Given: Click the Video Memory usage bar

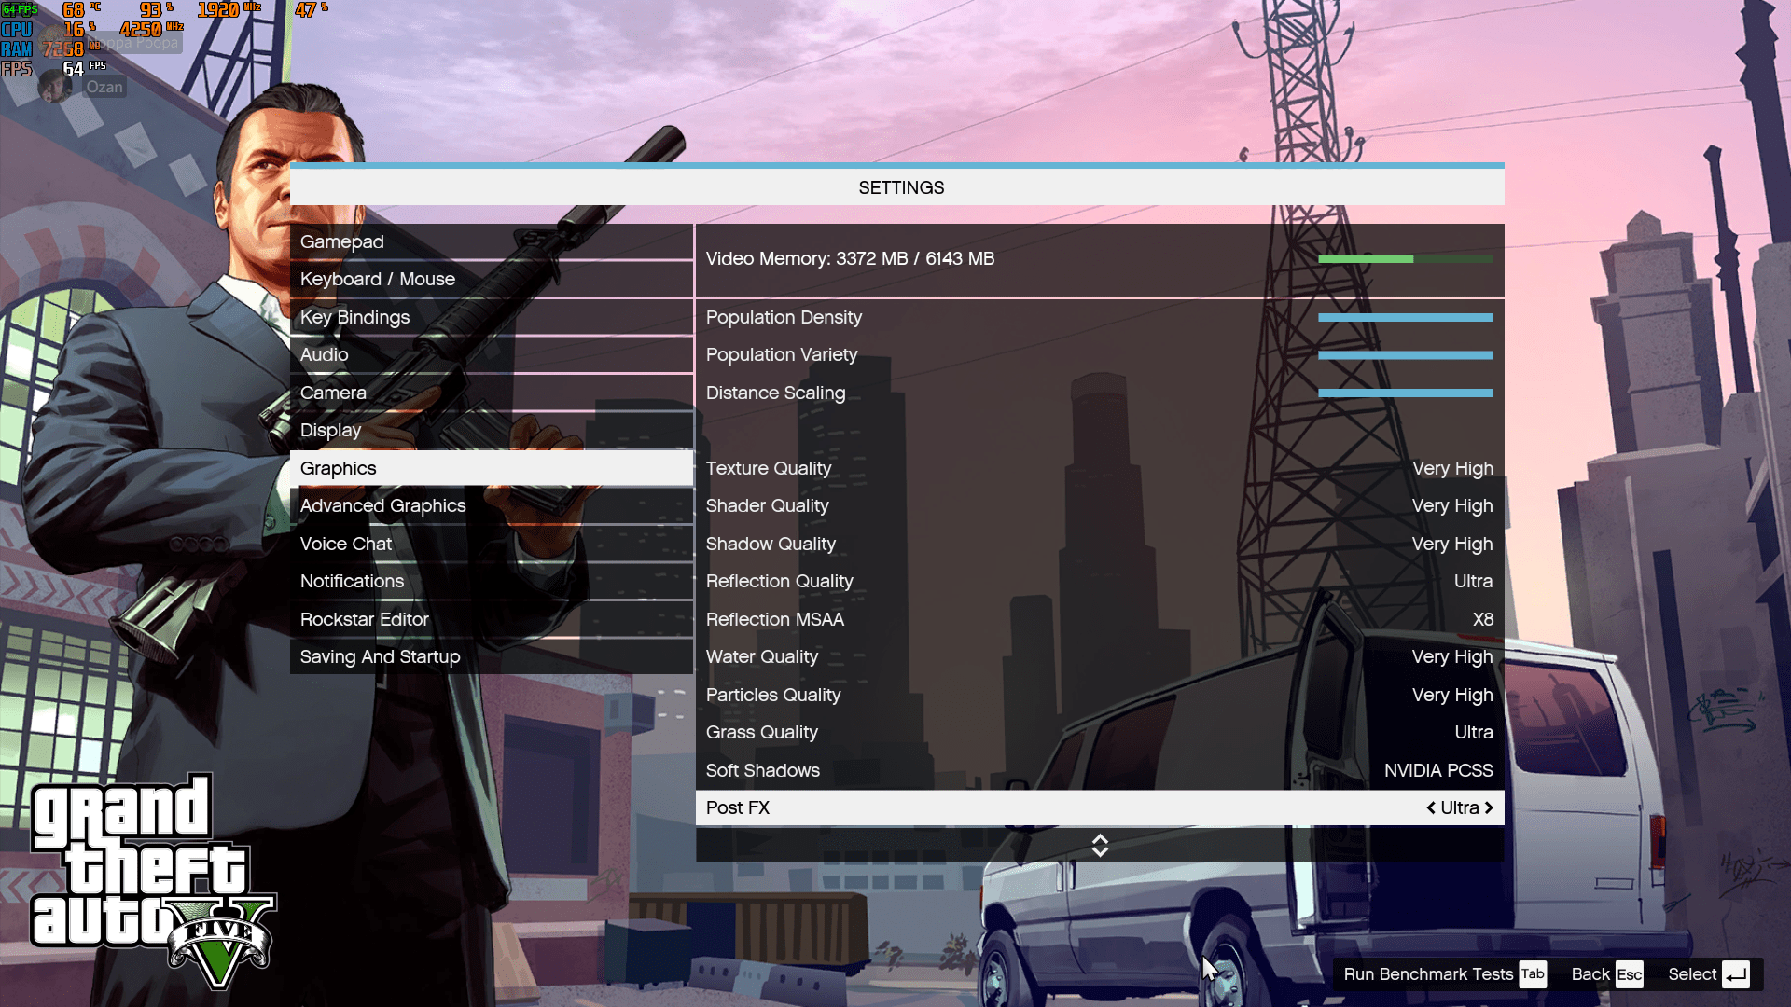Looking at the screenshot, I should pos(1405,259).
